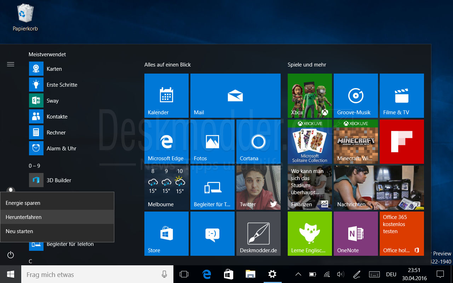Open the Store tile
Viewport: 453px width, 283px height.
166,233
